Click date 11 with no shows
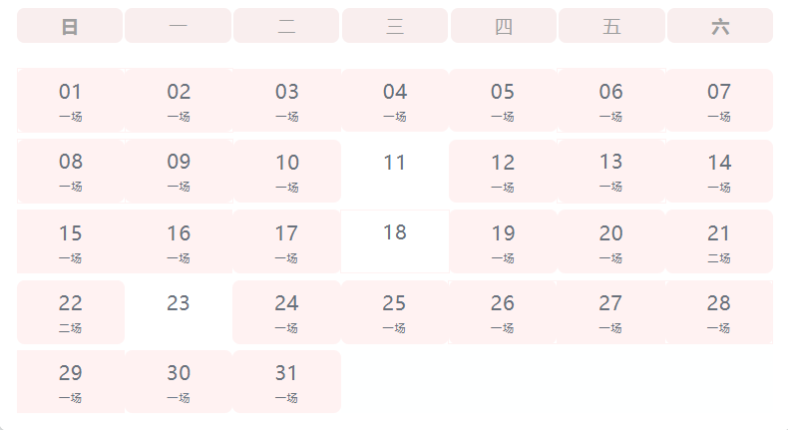 395,171
